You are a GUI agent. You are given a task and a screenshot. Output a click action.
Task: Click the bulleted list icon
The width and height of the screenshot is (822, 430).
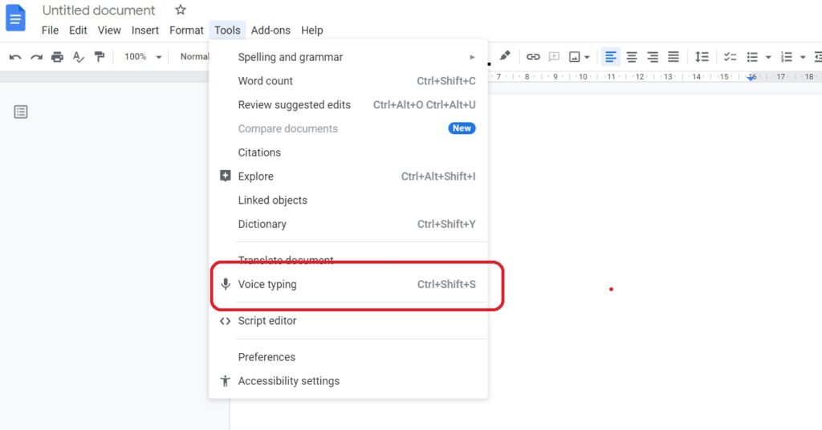coord(752,57)
